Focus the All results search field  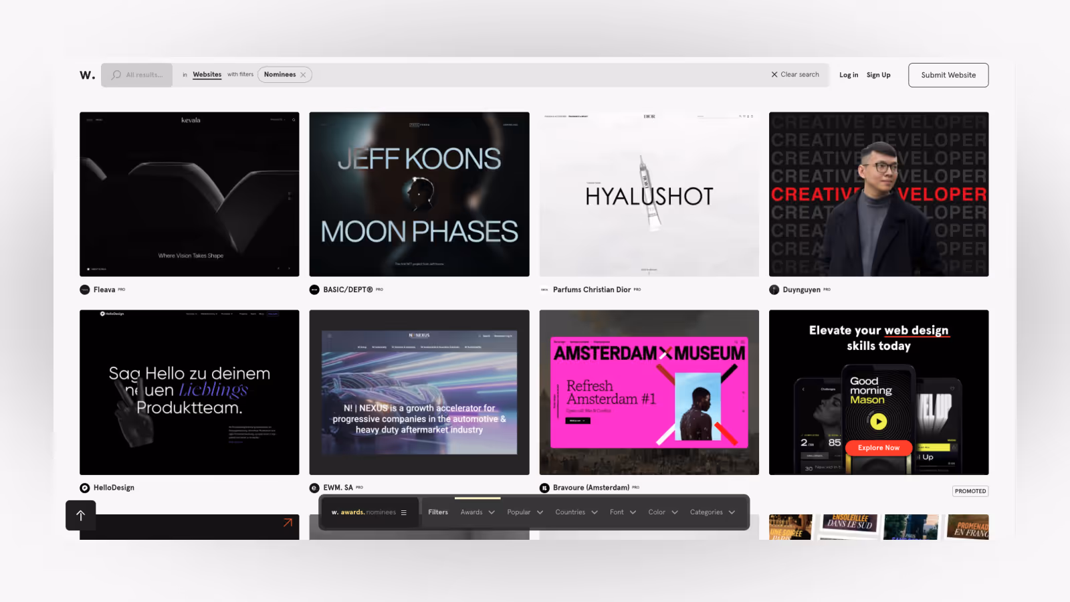tap(137, 75)
